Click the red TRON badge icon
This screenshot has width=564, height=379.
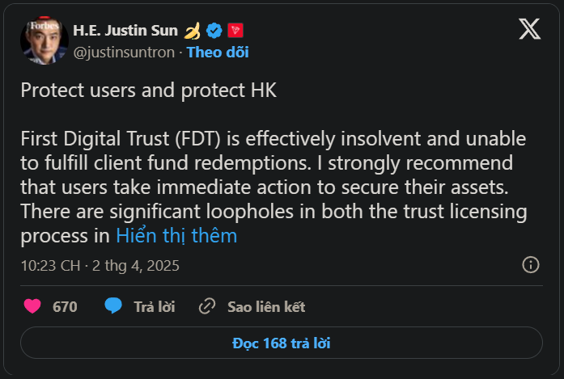click(235, 31)
